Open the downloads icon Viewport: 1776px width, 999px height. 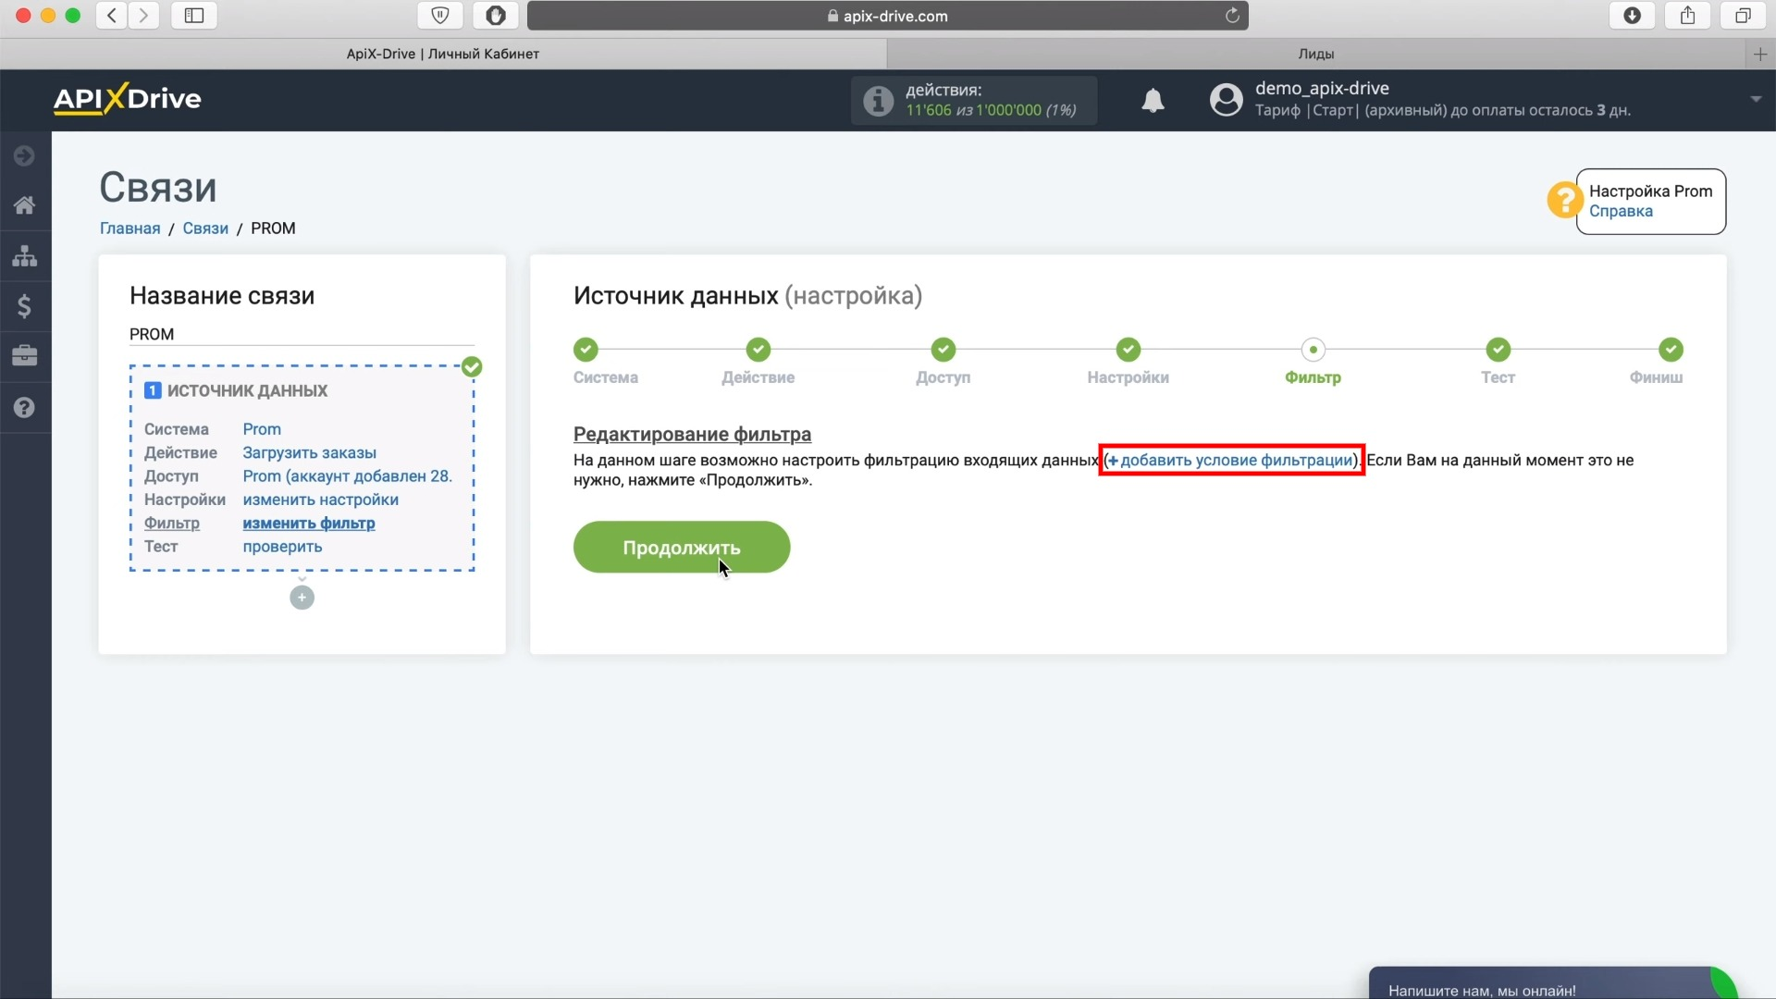coord(1633,16)
